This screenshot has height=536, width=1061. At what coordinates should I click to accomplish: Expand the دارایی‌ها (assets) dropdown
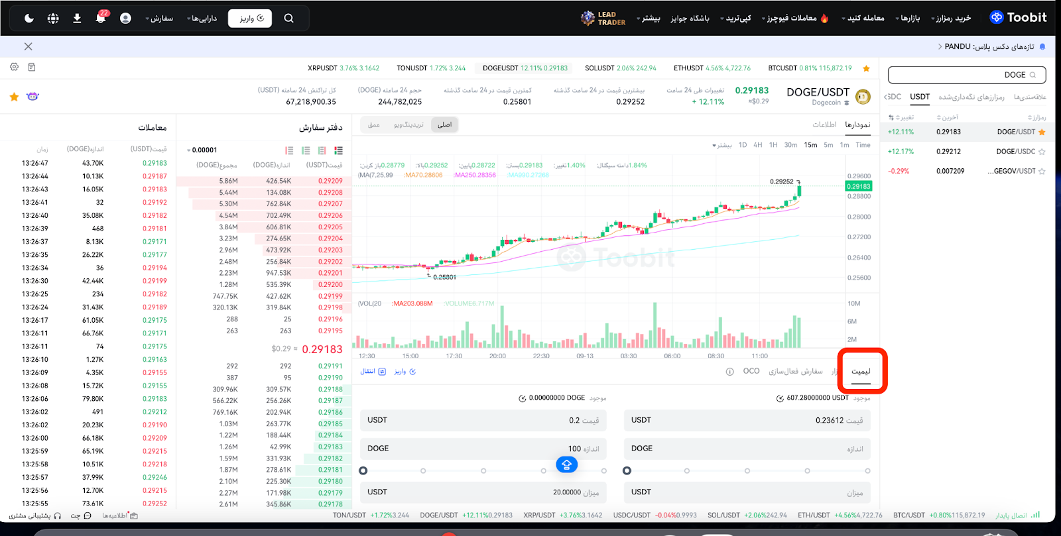(202, 19)
